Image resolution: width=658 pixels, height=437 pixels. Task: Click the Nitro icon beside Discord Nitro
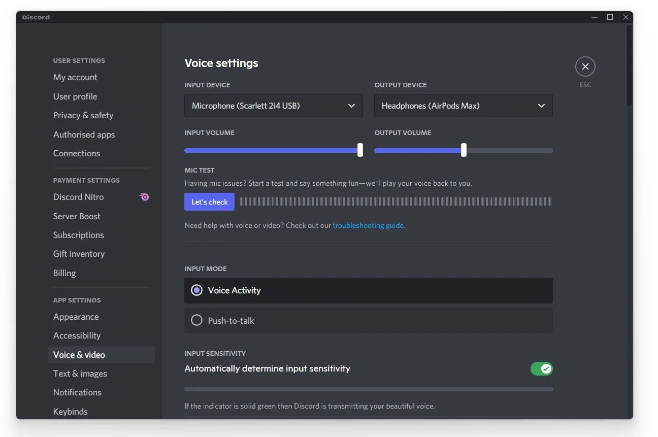[x=144, y=197]
